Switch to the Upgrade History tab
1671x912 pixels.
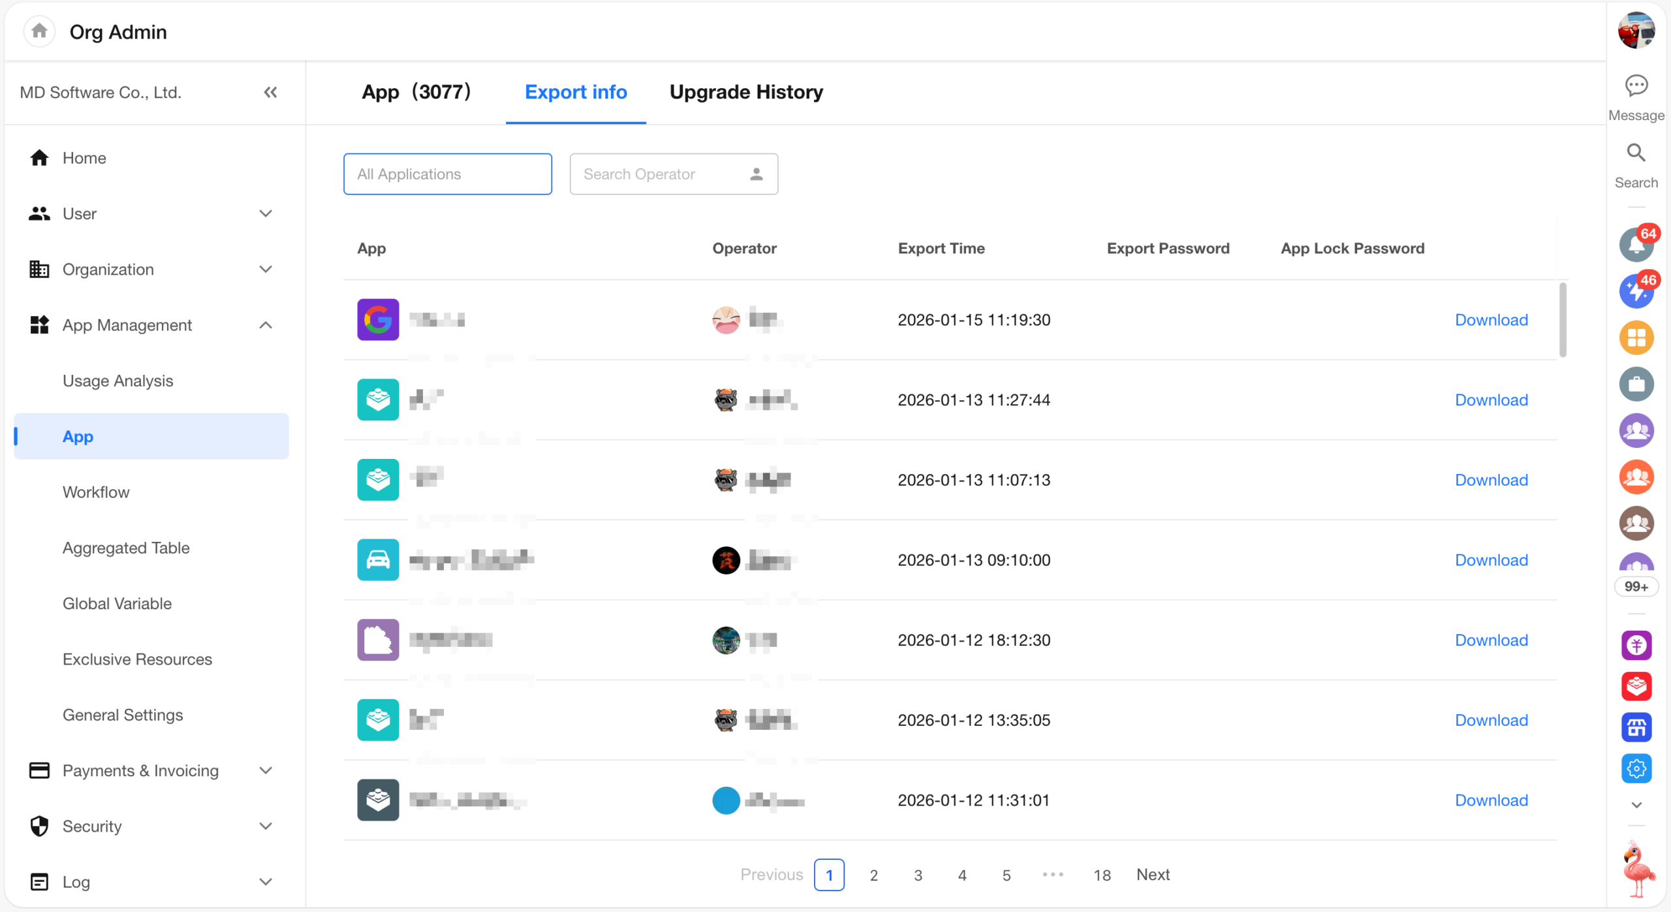[746, 92]
